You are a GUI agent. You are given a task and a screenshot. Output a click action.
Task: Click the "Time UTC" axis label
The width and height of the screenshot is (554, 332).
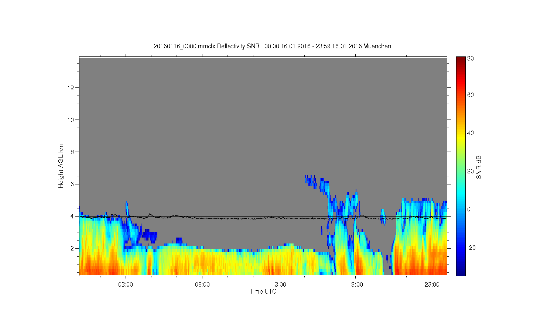(263, 291)
